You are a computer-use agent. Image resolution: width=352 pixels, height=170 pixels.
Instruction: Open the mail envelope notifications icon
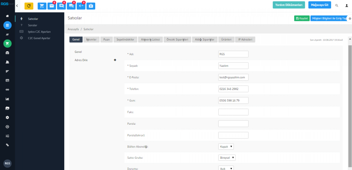click(52, 6)
